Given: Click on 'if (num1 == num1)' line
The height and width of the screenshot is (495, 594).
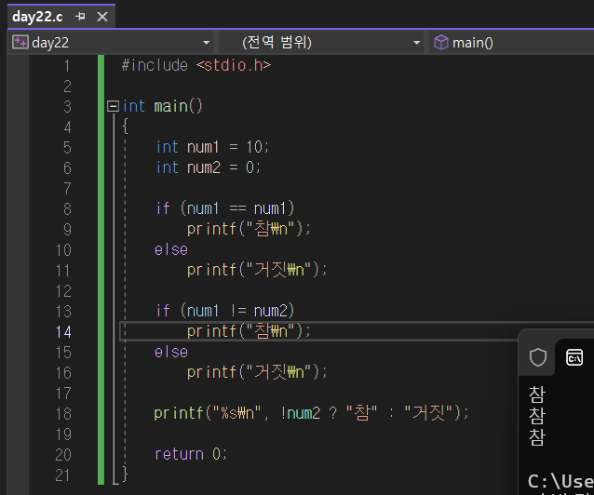Looking at the screenshot, I should 225,208.
